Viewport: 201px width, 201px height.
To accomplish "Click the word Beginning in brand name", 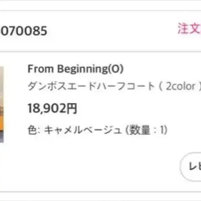I will [82, 69].
